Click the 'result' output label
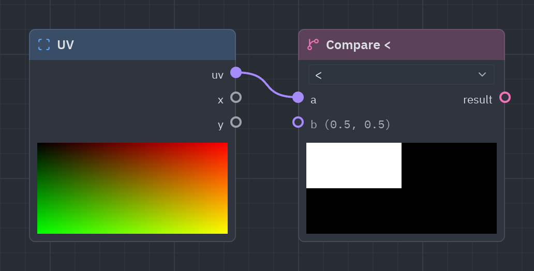Viewport: 534px width, 271px height. point(478,100)
